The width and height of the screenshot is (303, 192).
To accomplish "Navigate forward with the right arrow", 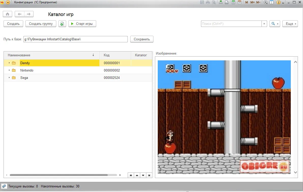I will (x=29, y=14).
